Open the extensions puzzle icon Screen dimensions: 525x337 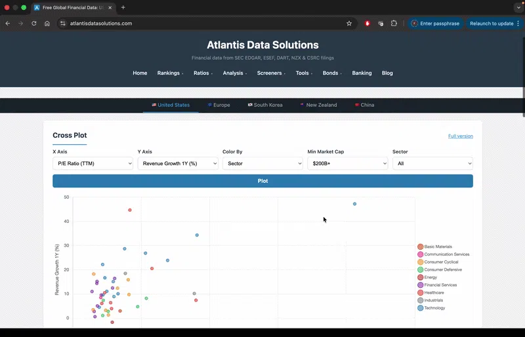394,24
